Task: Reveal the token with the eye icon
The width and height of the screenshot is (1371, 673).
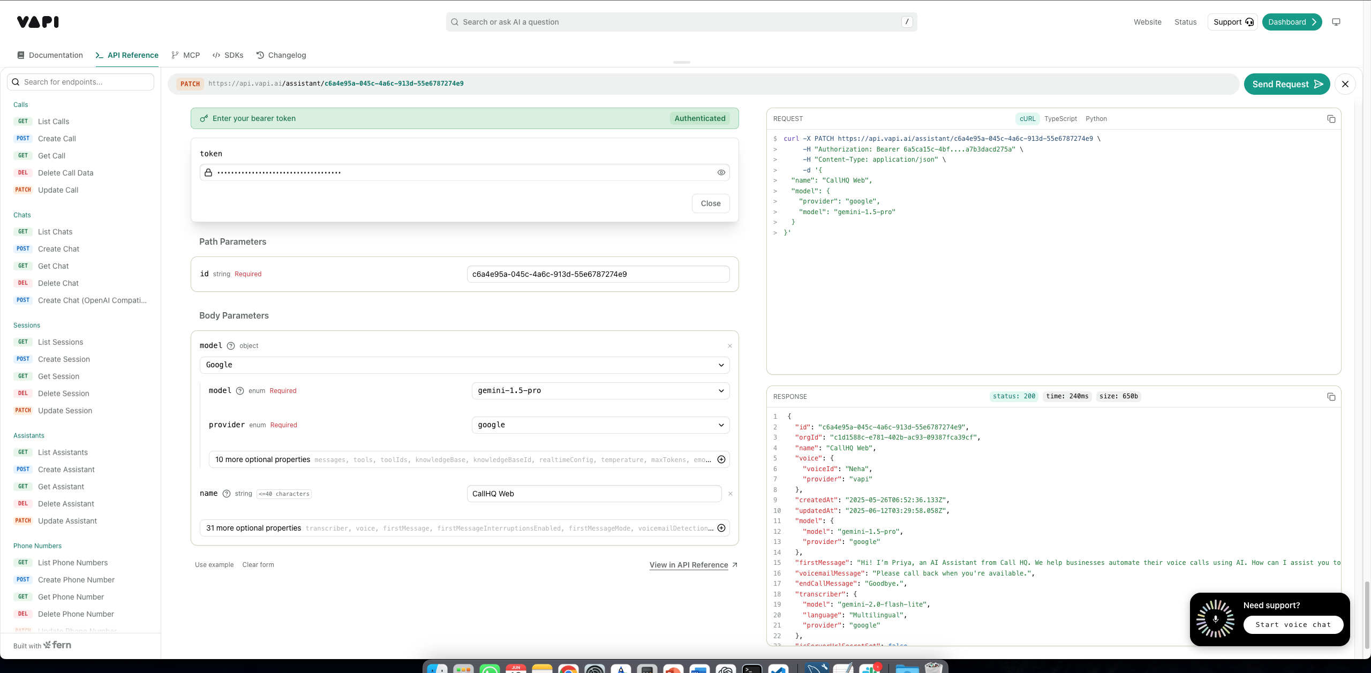Action: coord(721,172)
